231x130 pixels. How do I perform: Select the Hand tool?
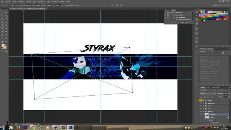pos(3,42)
